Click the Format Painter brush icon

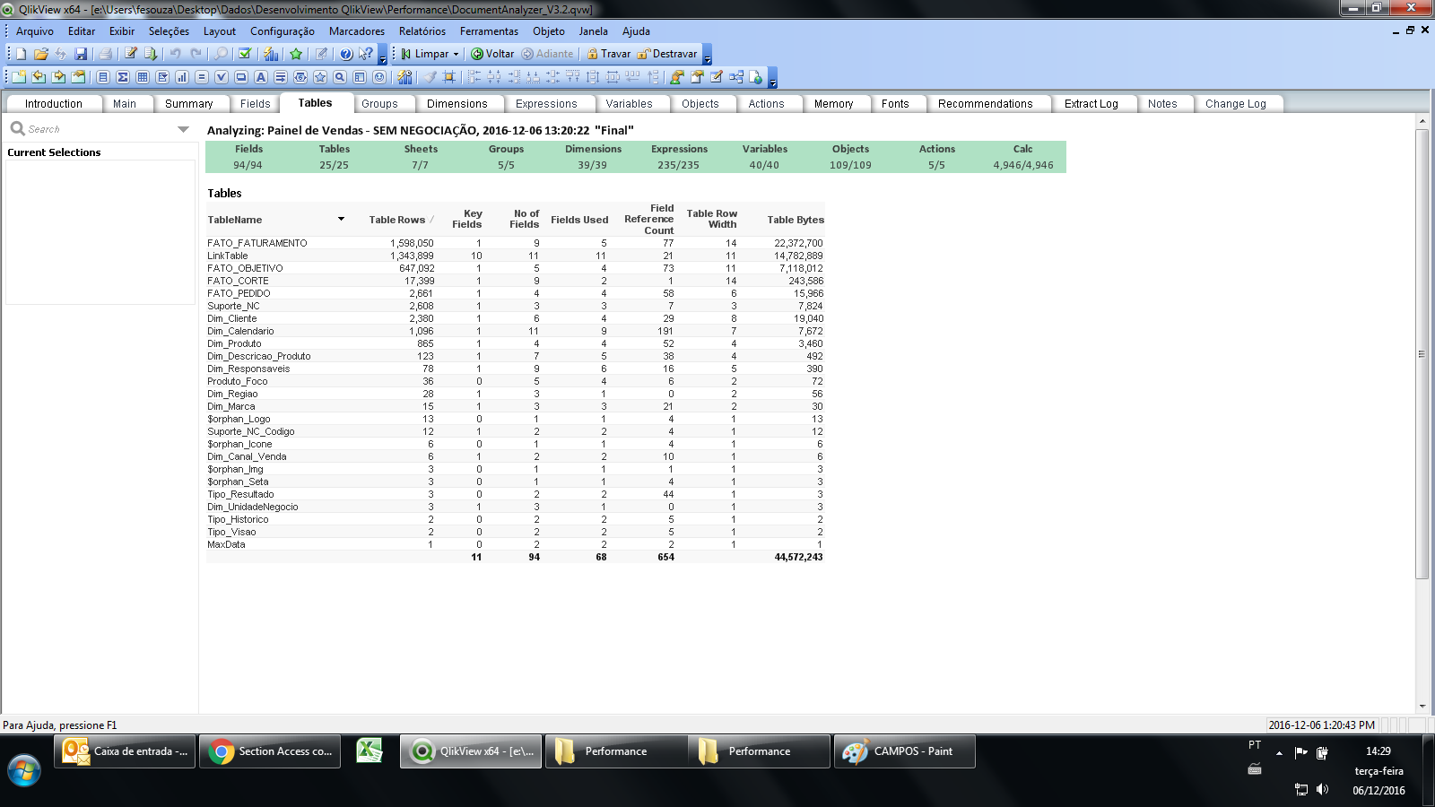[x=430, y=77]
